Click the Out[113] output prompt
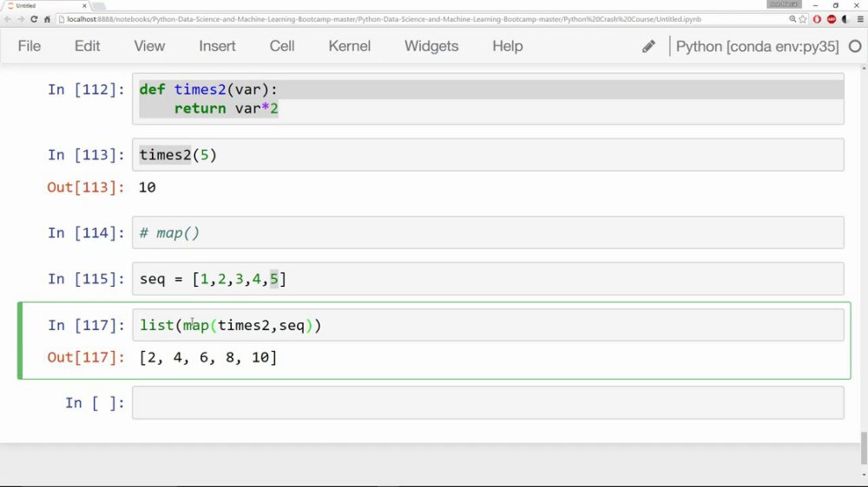The height and width of the screenshot is (487, 868). point(86,187)
